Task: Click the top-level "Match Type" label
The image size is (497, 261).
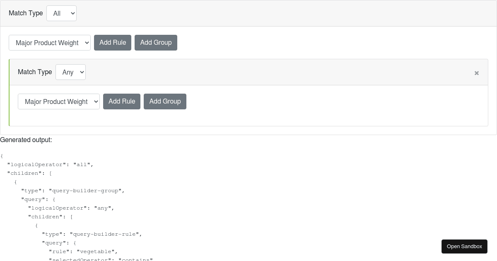Action: click(26, 13)
